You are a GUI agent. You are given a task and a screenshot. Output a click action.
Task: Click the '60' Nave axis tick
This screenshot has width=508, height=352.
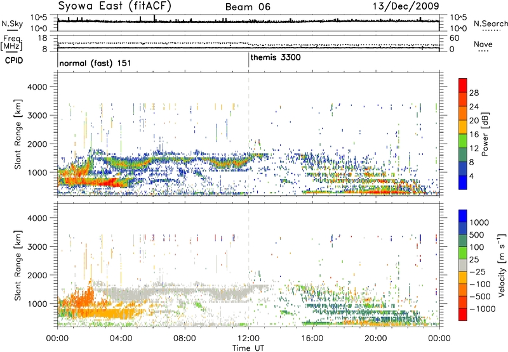coord(455,38)
